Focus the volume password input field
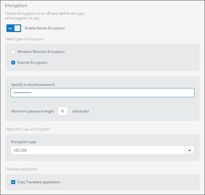Screen dimensions: 205x195 pos(102,93)
